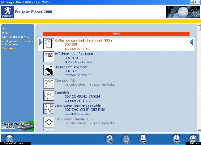Screen dimensions: 201x145
Task: Click the '307' vehicle entry in sidebar
Action: (5, 28)
